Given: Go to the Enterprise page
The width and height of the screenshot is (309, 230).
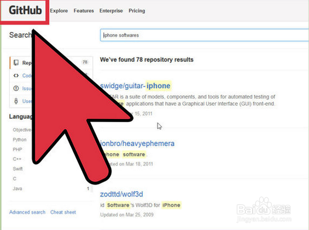Looking at the screenshot, I should tap(111, 11).
